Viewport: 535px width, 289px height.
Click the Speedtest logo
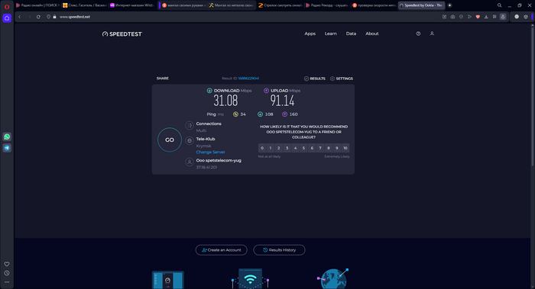point(122,34)
